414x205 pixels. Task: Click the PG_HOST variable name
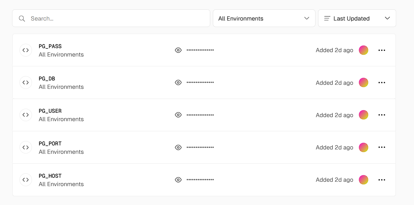pos(50,176)
